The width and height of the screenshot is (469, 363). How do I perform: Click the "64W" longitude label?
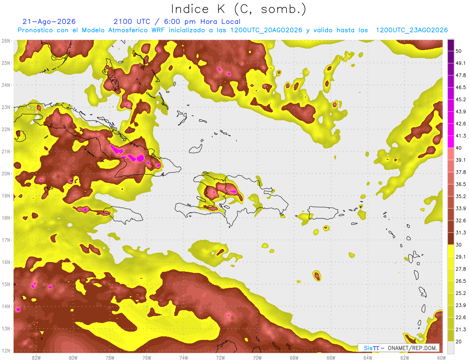point(367,358)
